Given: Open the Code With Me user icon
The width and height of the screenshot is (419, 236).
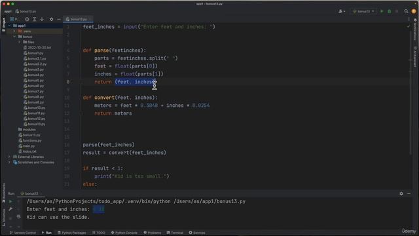Looking at the screenshot, I should tap(342, 11).
